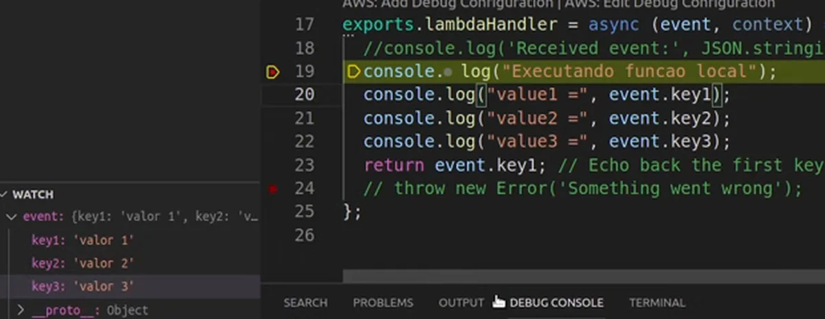Click line number 23 in the gutter

305,165
